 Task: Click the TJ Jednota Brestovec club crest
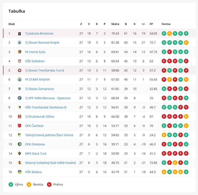[x=20, y=34]
